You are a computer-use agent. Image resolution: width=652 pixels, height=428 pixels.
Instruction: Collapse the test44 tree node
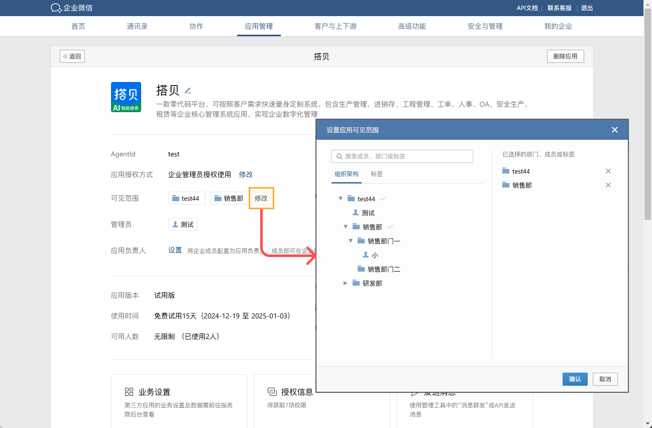pyautogui.click(x=341, y=198)
